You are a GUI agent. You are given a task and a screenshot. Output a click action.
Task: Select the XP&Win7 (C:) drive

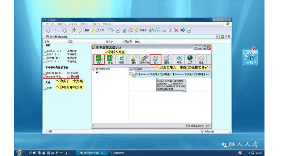(52, 51)
